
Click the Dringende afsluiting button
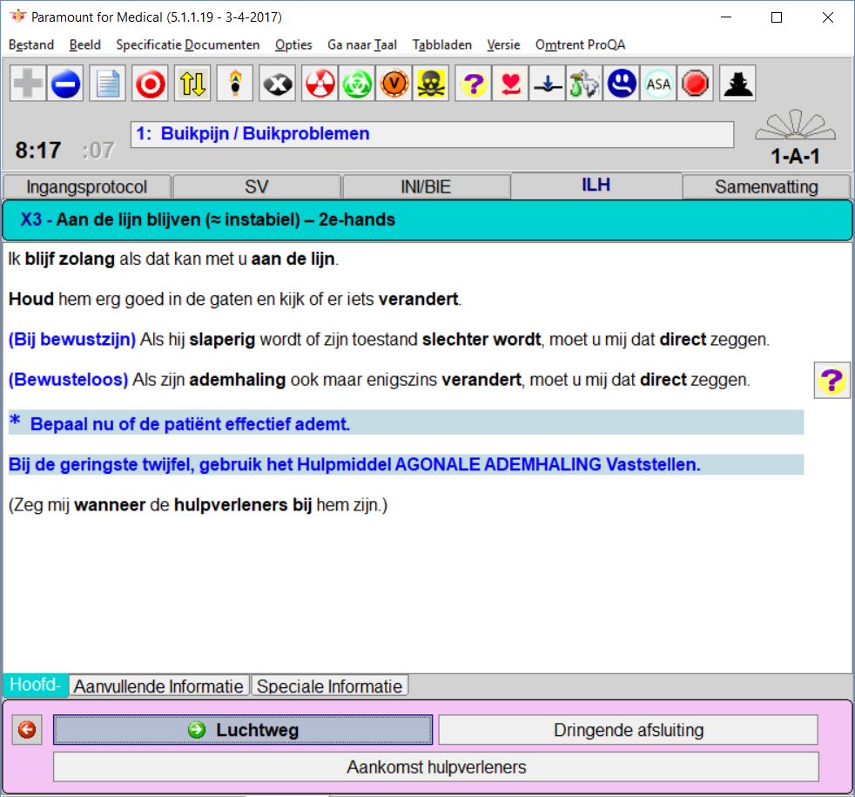tap(628, 729)
